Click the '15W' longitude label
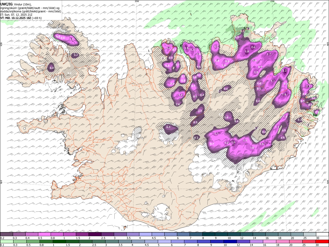Image resolution: width=329 pixels, height=247 pixels. click(x=272, y=1)
